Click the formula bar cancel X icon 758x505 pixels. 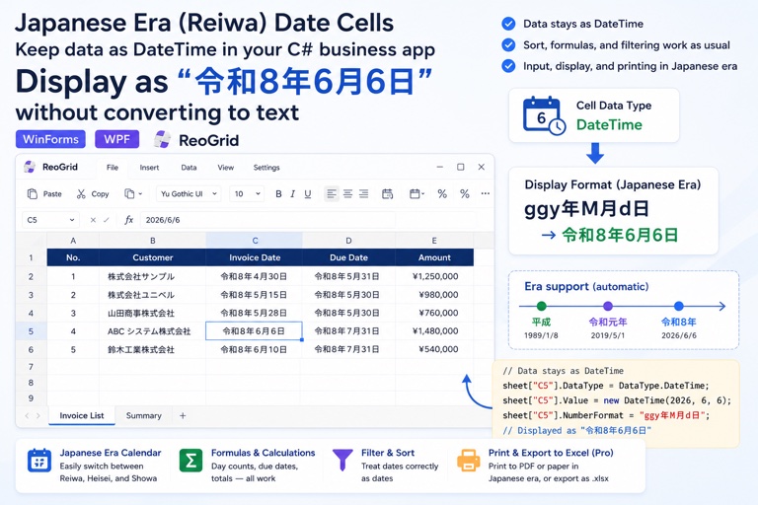point(93,220)
